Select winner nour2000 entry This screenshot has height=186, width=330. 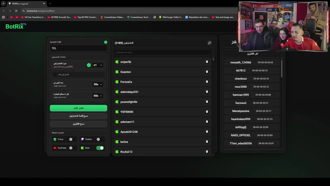tap(252, 87)
